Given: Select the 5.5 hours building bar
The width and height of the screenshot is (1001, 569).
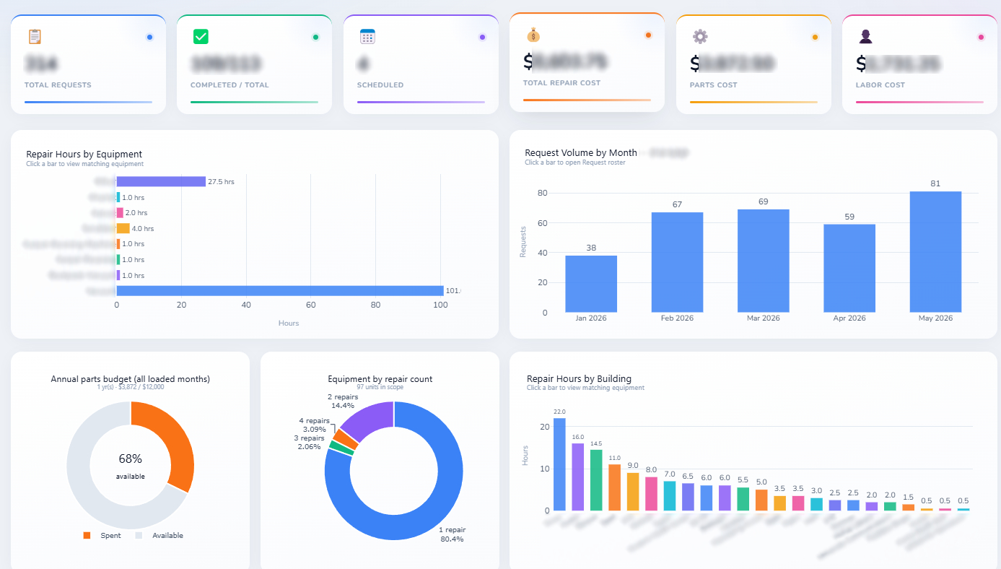Looking at the screenshot, I should pos(743,499).
